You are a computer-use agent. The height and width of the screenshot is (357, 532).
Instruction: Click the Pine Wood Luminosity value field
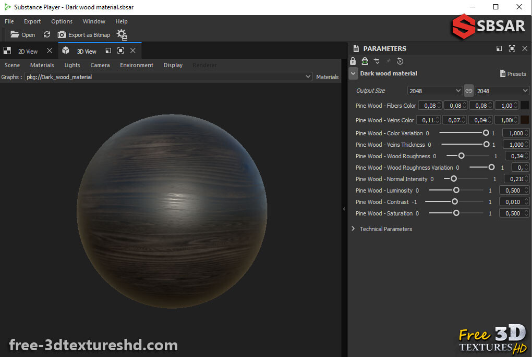[513, 190]
